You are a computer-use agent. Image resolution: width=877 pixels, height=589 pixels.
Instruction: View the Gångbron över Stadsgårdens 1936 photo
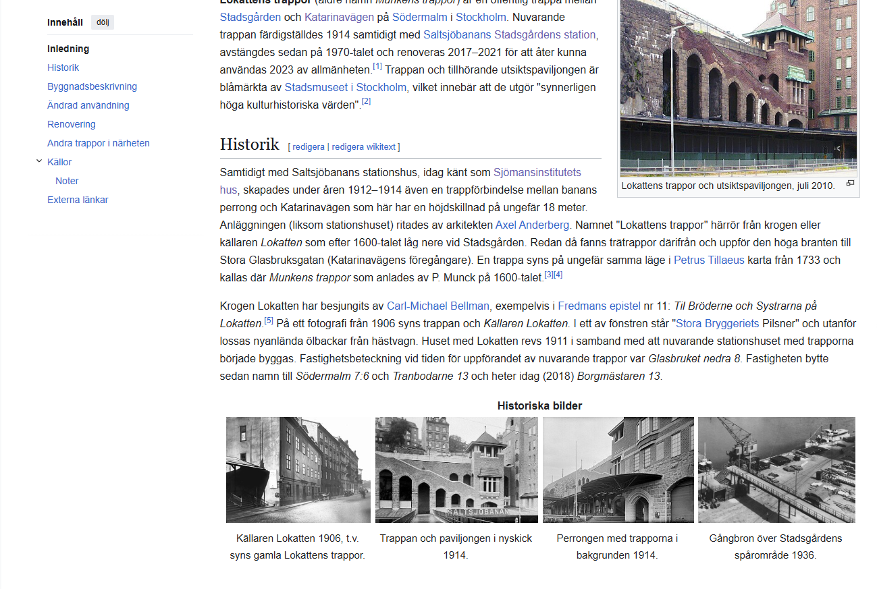click(776, 470)
